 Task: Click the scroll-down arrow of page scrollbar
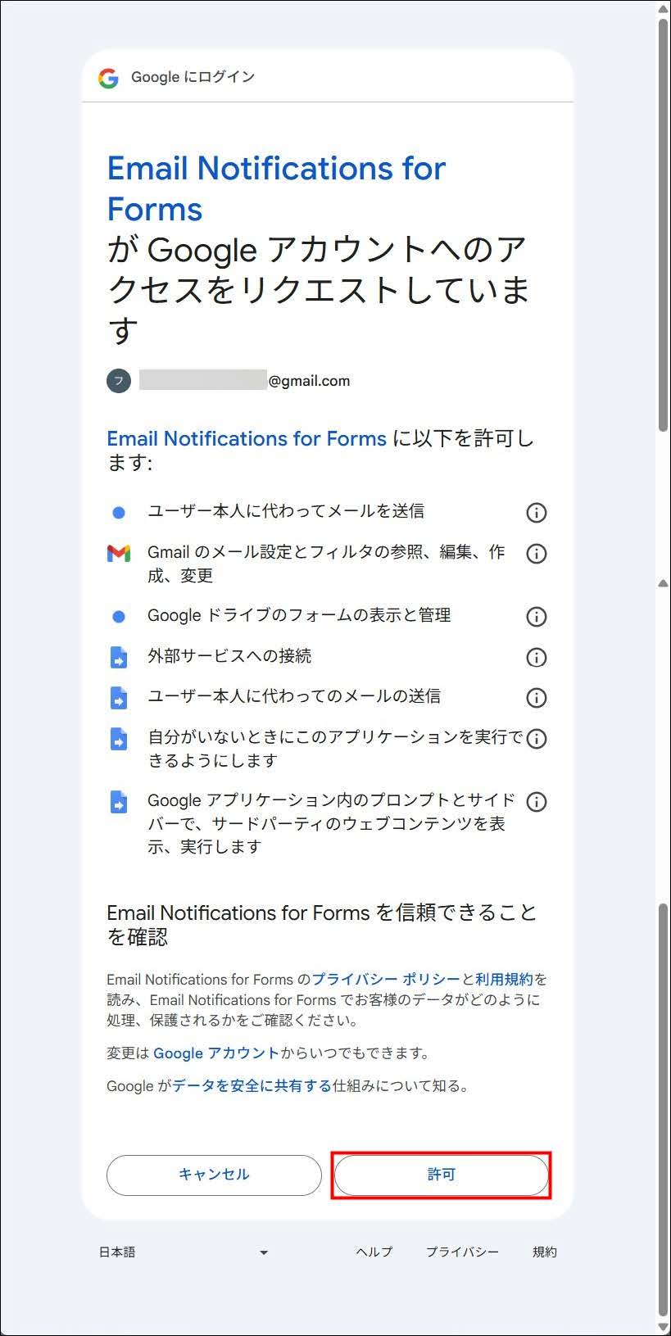point(663,1327)
